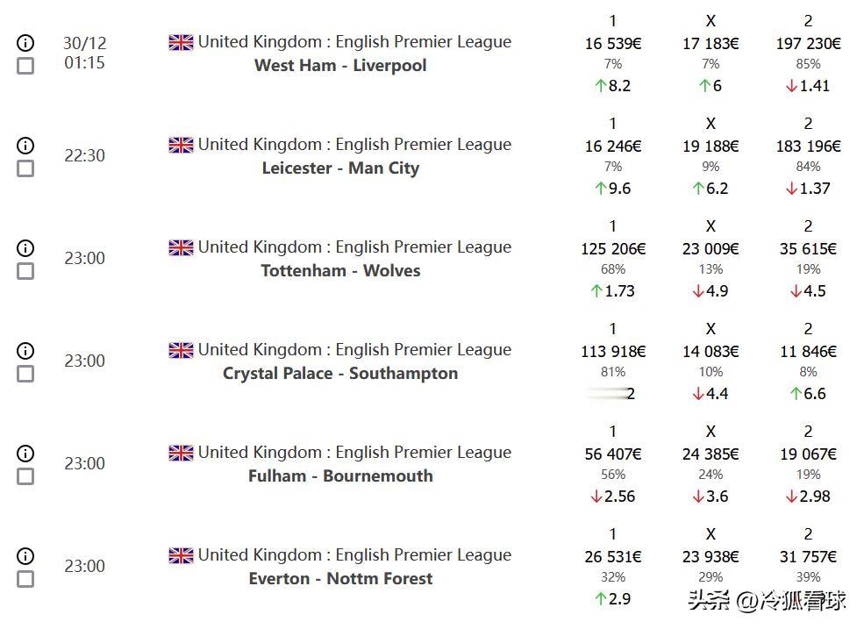This screenshot has width=864, height=629.
Task: Click UK flag beside Everton match league
Action: click(x=181, y=555)
